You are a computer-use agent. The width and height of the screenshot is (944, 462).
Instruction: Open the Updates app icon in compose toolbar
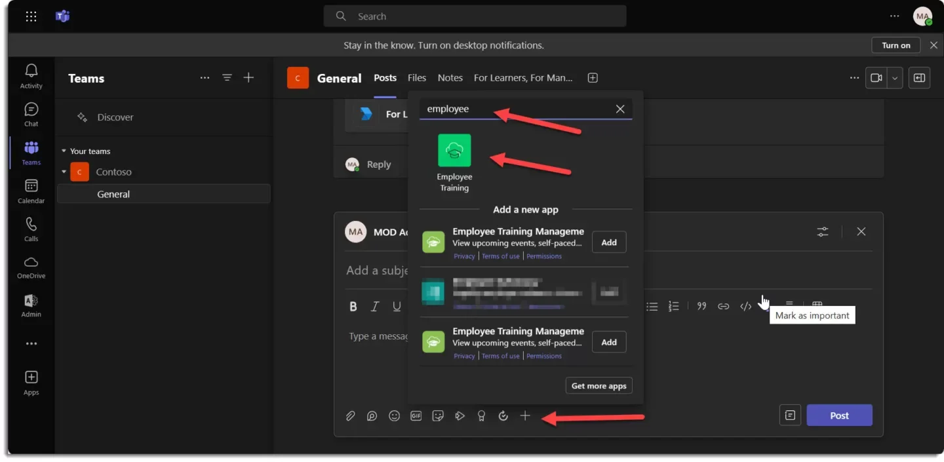click(503, 415)
